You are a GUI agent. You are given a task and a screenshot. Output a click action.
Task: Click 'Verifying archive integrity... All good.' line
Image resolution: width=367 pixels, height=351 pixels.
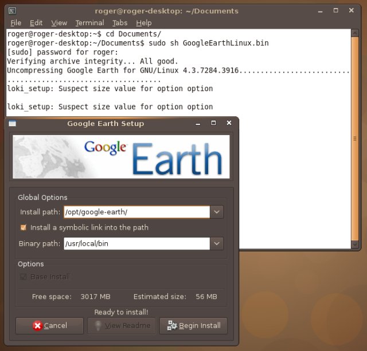click(x=92, y=61)
